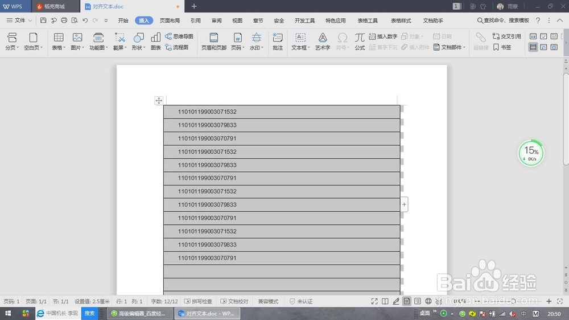Expand the 图片 picture dropdown arrow

(83, 48)
